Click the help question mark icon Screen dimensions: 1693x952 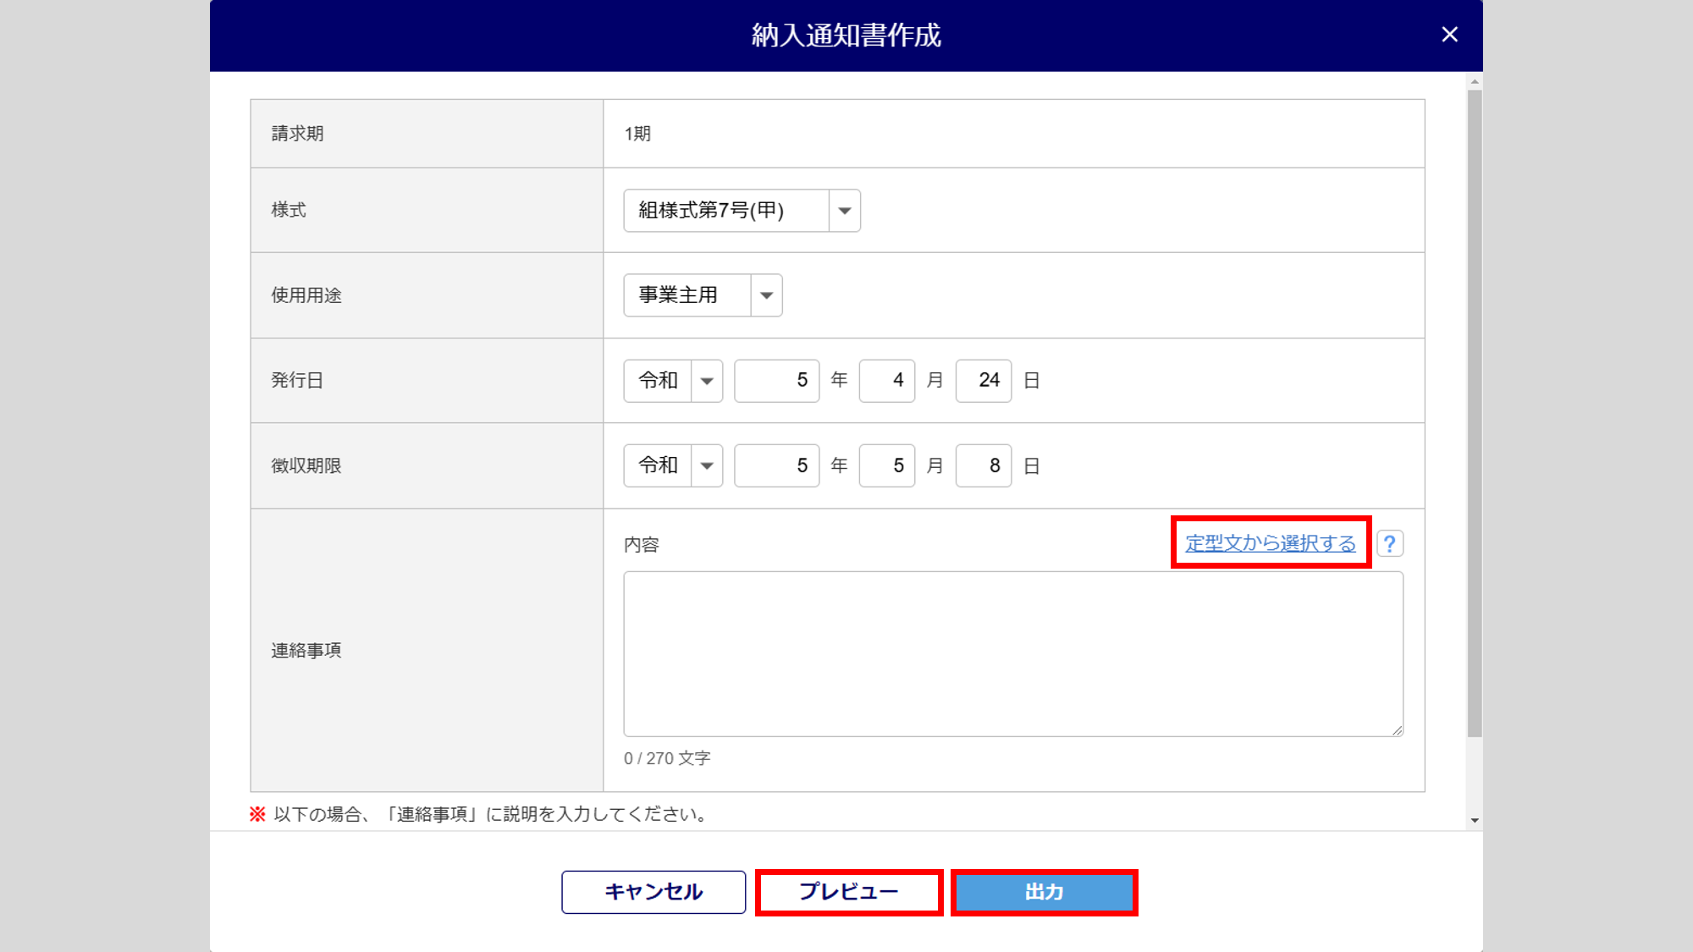point(1390,543)
